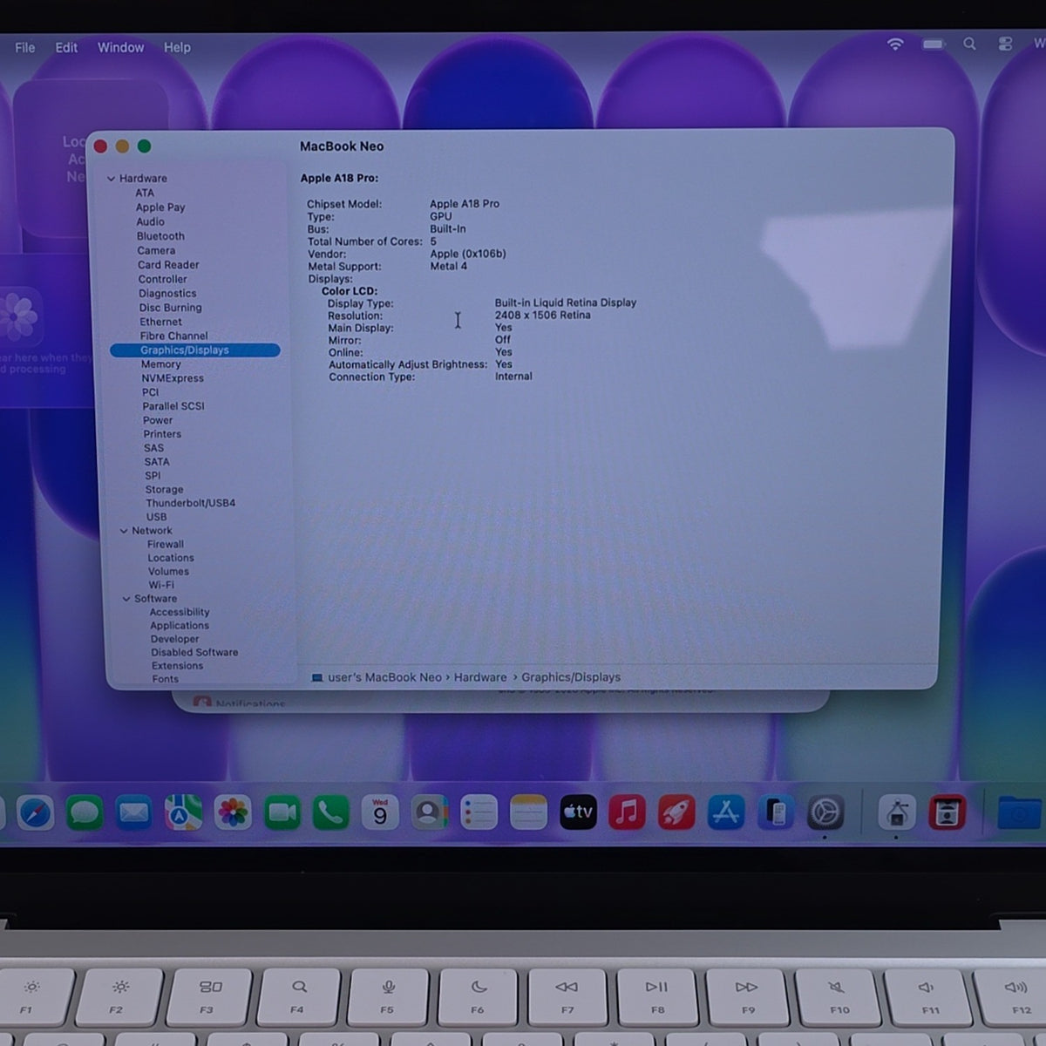The image size is (1046, 1046).
Task: Select Apple Pay in the sidebar
Action: 160,207
